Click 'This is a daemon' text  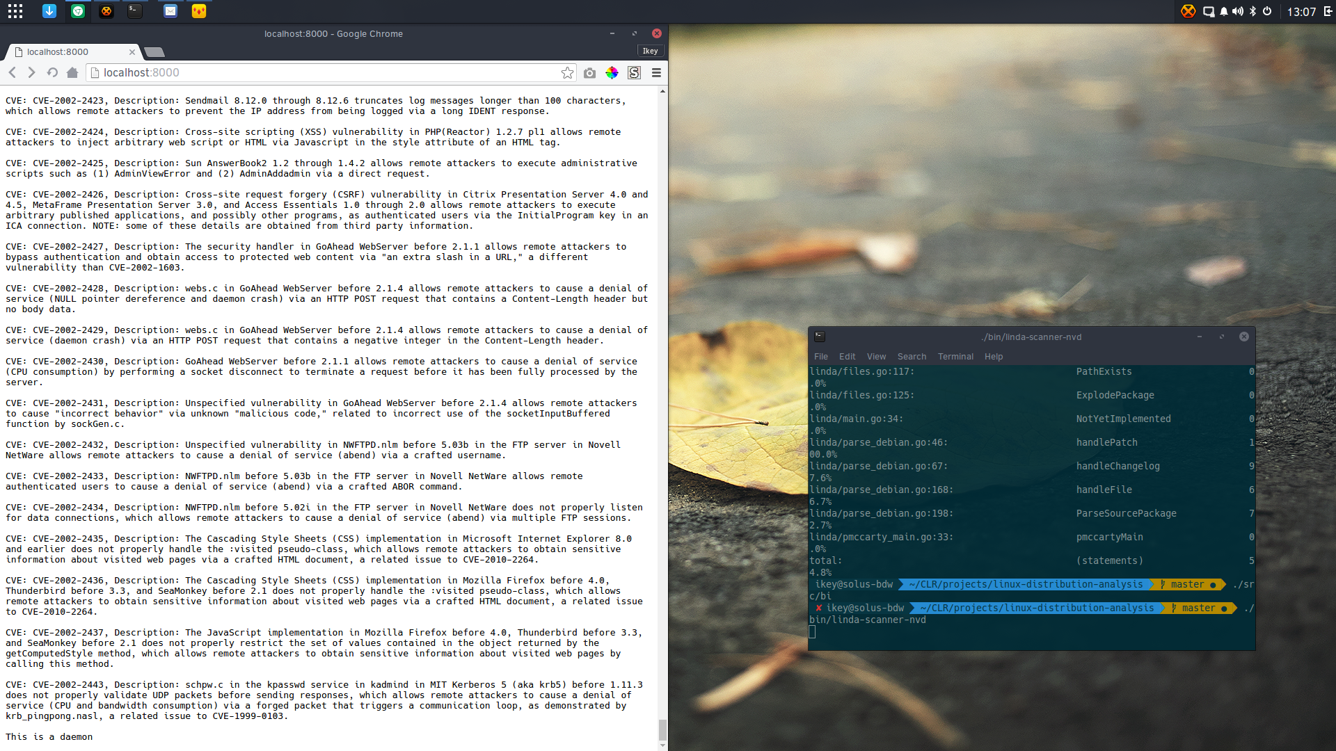(49, 737)
